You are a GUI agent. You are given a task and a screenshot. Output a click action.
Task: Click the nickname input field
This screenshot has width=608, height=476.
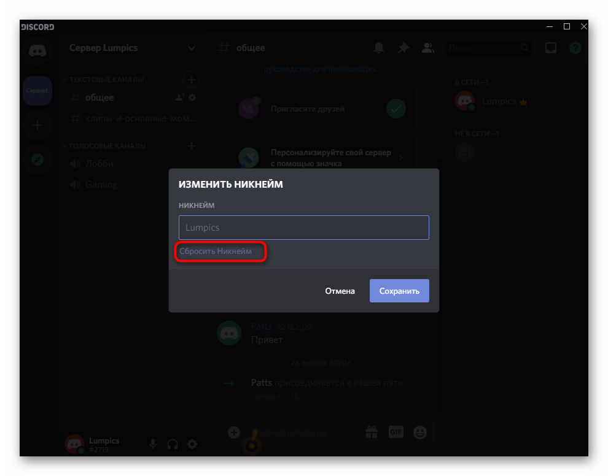303,228
